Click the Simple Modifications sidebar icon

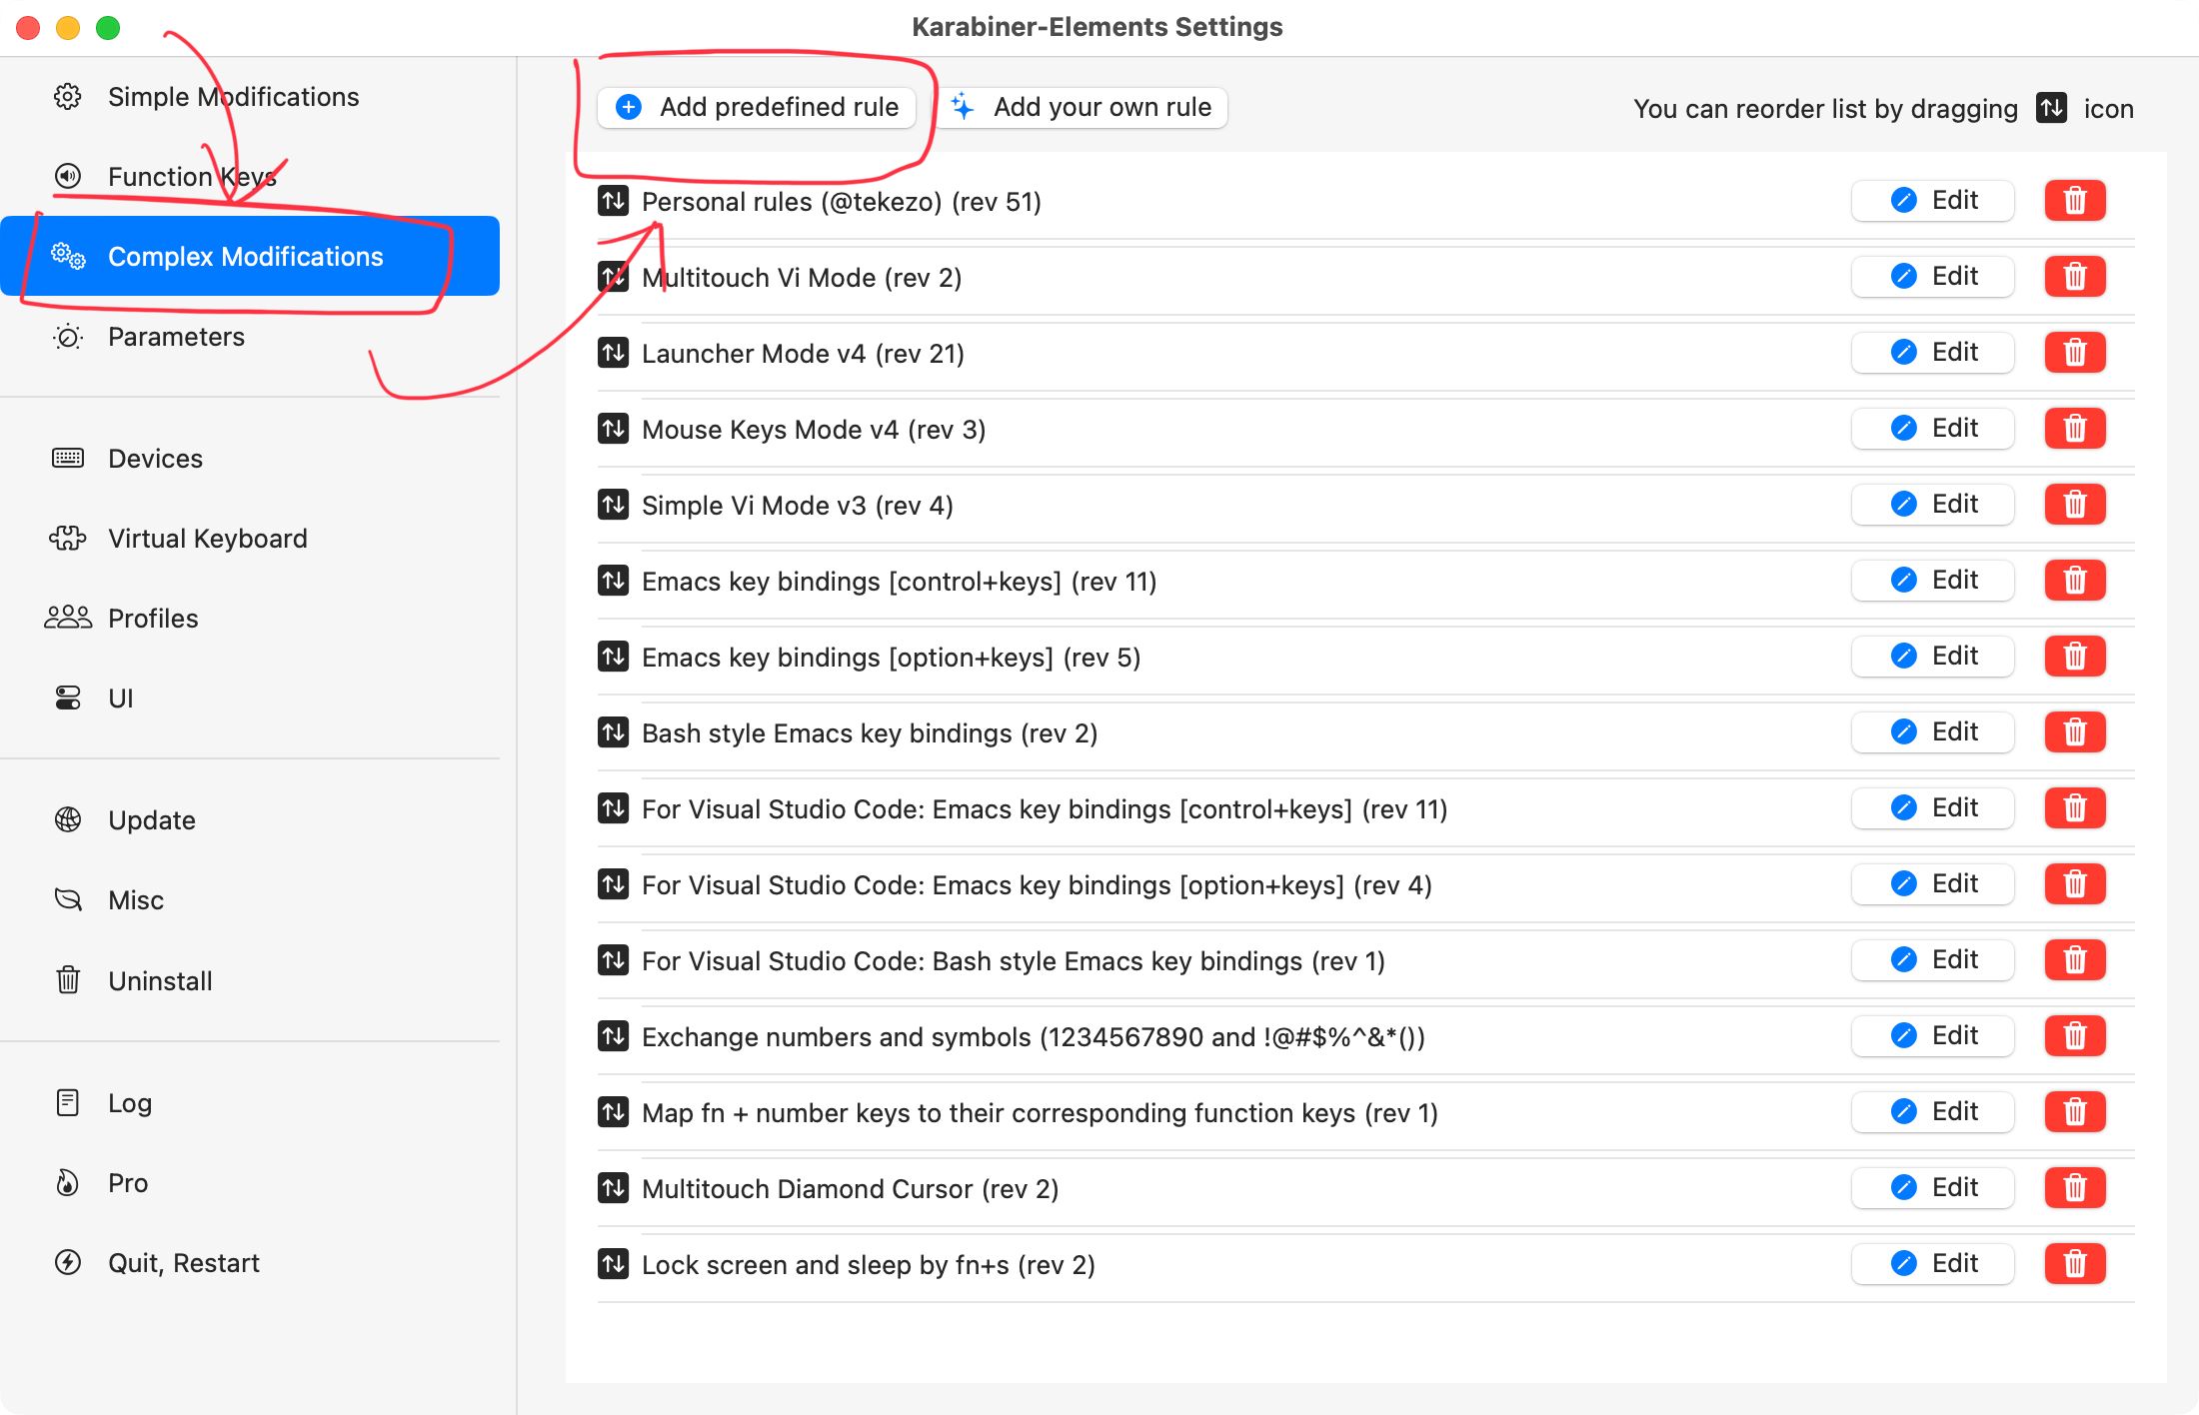tap(66, 95)
